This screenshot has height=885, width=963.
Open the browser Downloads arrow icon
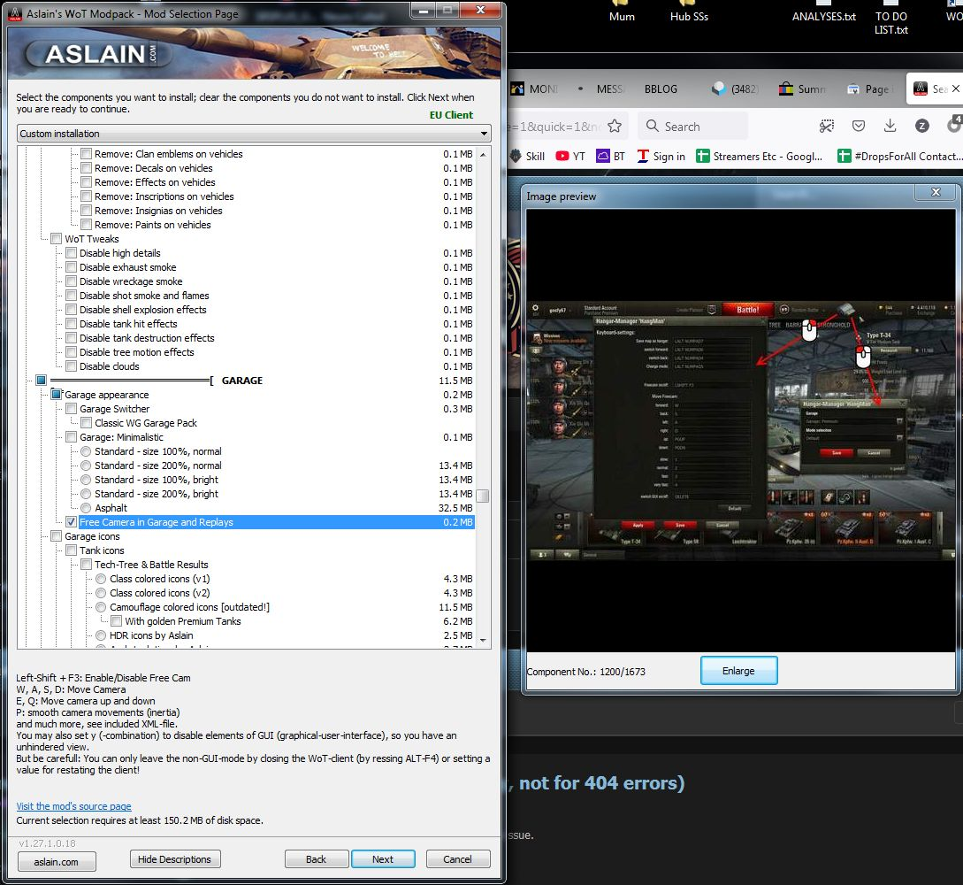coord(890,126)
